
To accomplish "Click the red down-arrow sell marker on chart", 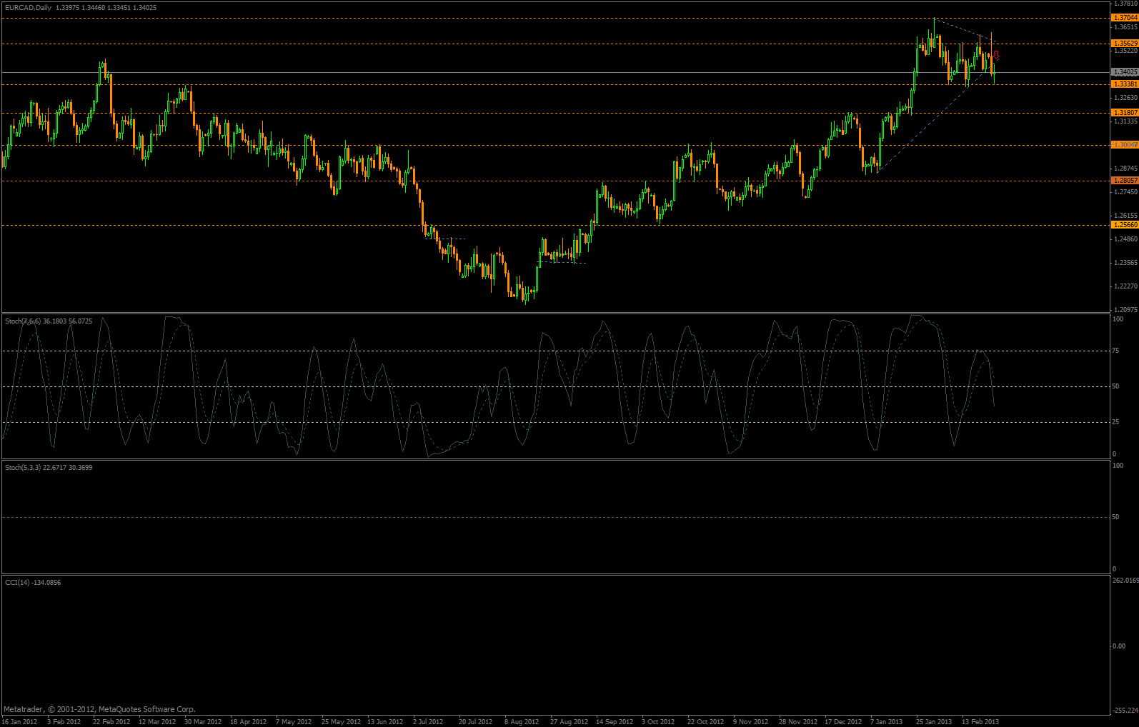I will pyautogui.click(x=996, y=54).
